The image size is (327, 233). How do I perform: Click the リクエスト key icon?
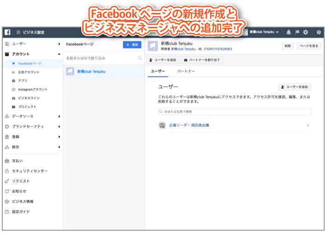coord(7,181)
